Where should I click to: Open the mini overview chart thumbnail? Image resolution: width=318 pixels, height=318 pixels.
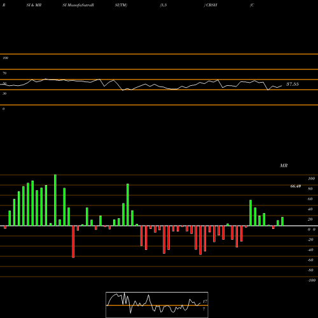[x=157, y=305]
